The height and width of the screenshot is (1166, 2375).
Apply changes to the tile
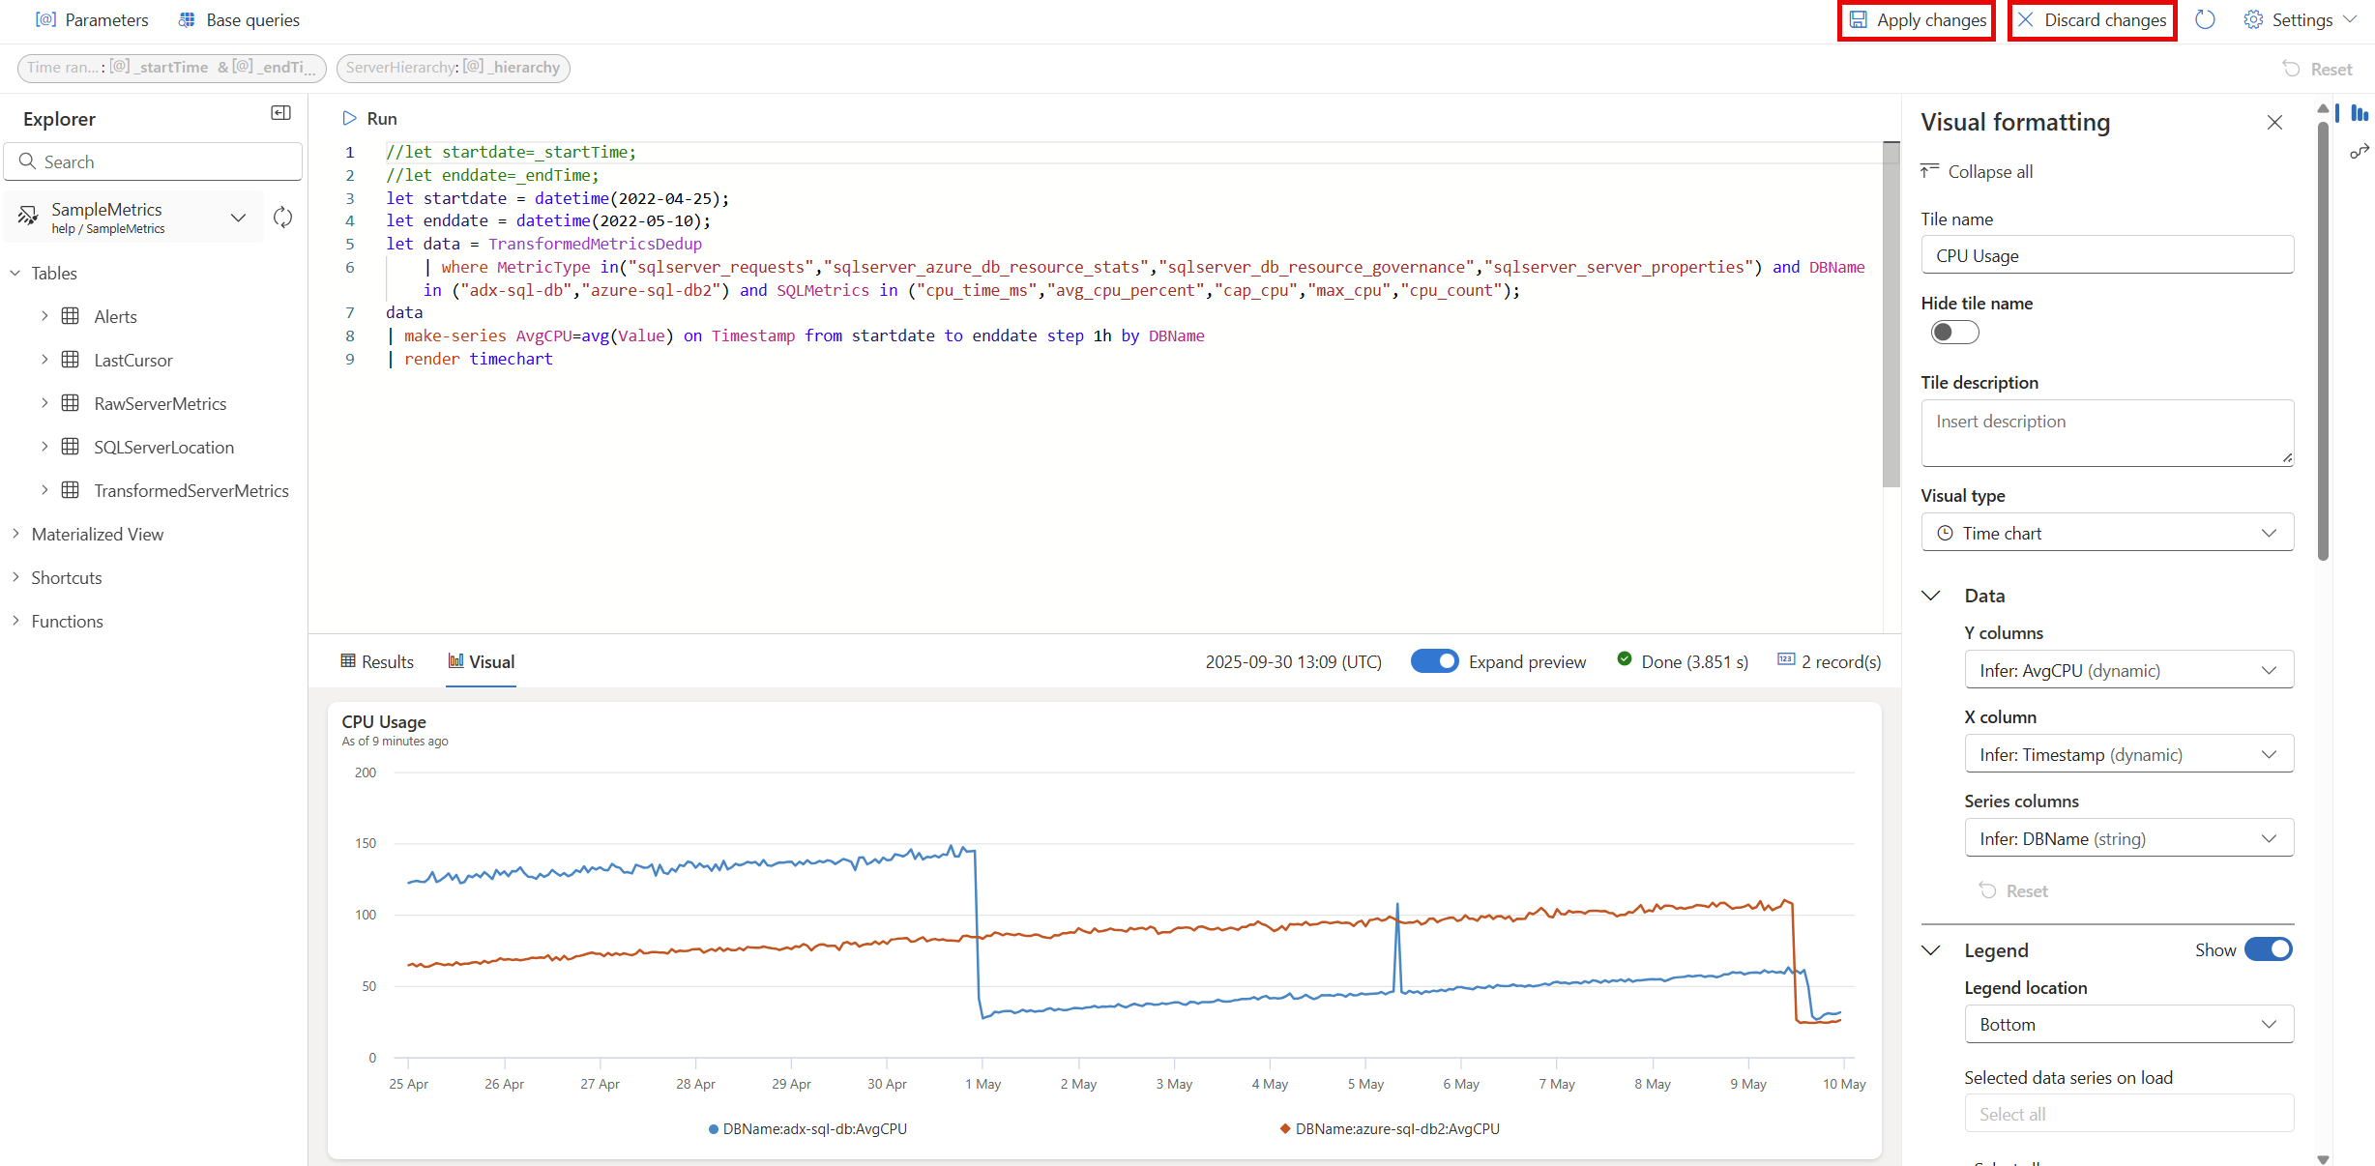click(1915, 19)
